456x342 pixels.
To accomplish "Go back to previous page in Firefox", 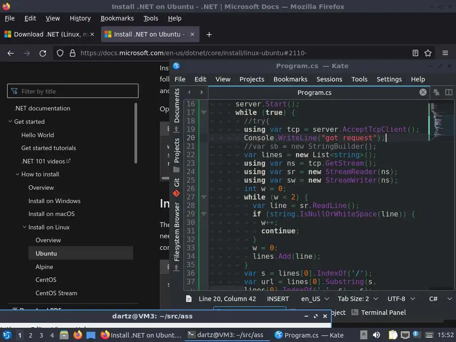I will tap(11, 53).
